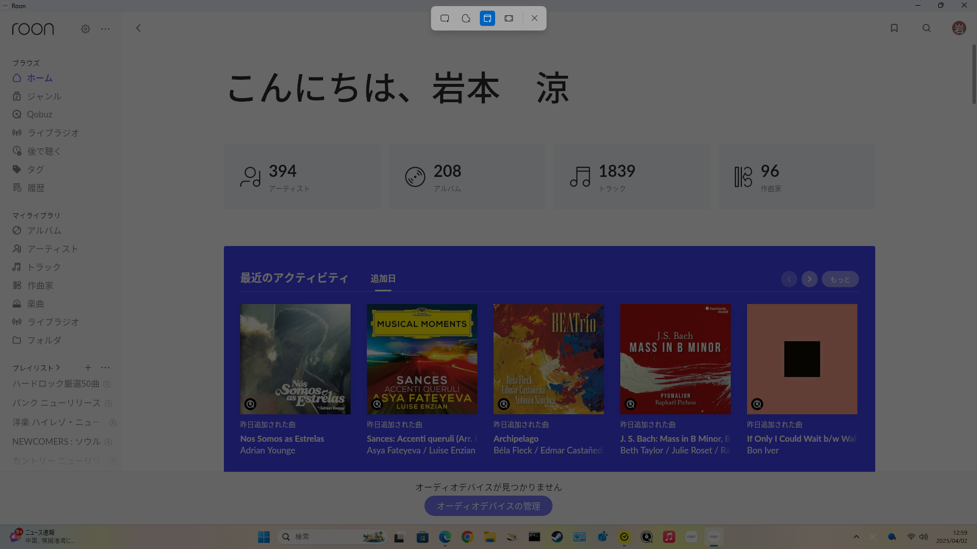Screen dimensions: 977x549
Task: Go to next recent activity page
Action: 810,279
